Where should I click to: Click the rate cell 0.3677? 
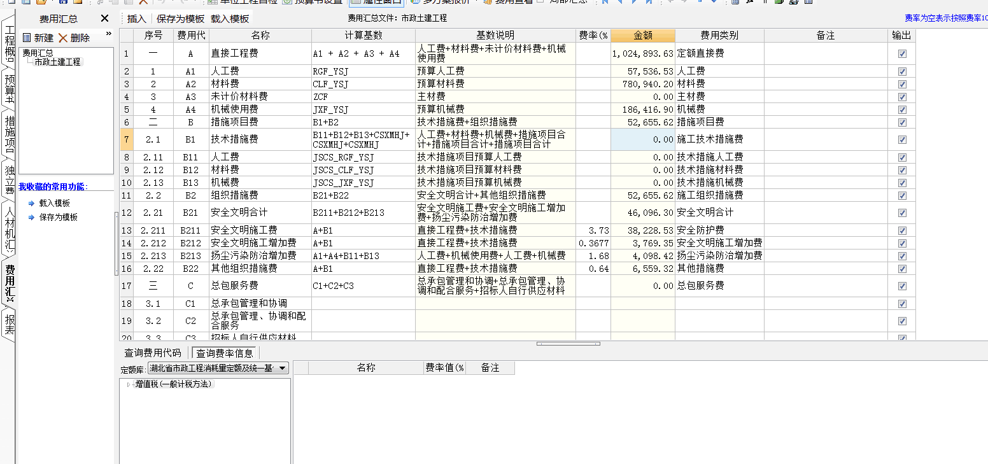pos(593,243)
